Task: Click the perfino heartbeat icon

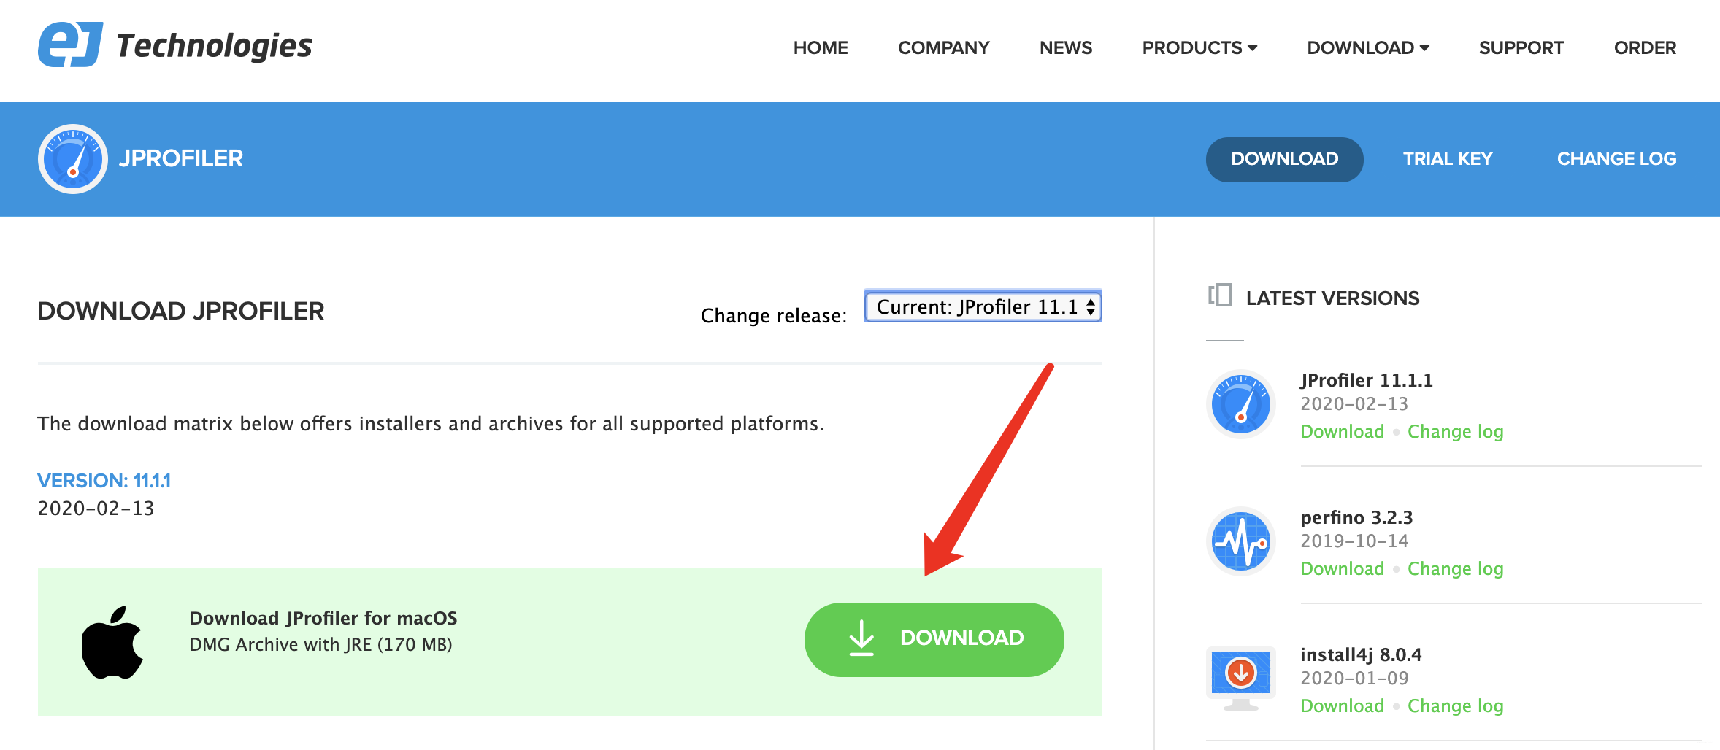Action: [x=1241, y=541]
